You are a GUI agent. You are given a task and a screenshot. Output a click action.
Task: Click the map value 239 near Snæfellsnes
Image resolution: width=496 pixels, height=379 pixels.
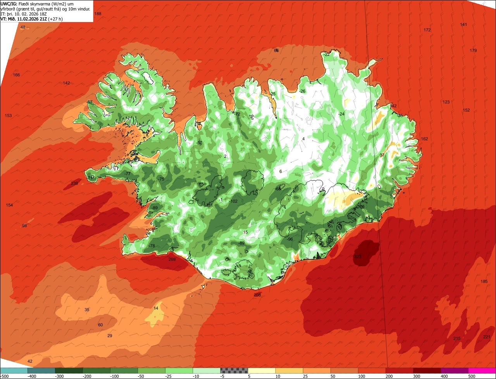pyautogui.click(x=75, y=183)
